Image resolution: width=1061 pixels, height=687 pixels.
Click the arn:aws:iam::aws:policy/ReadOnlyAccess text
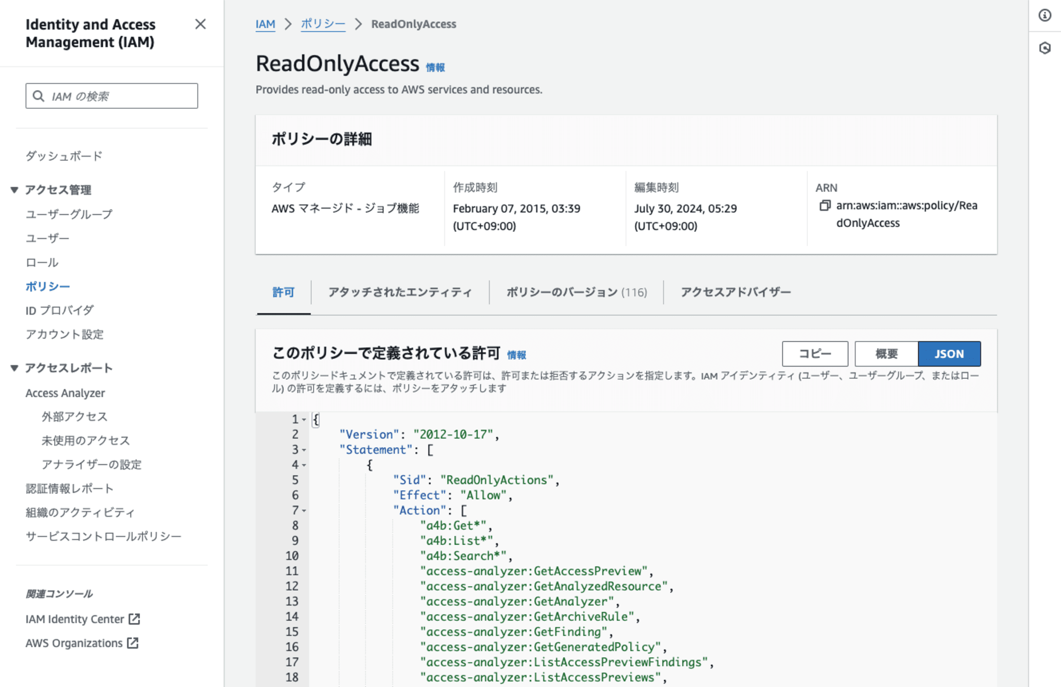tap(907, 214)
